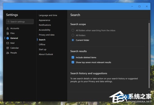Go to General settings category
This screenshot has height=105, width=154.
(x=14, y=38)
